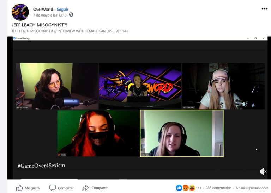Click the Comentar speech bubble button
Image resolution: width=271 pixels, height=193 pixels.
click(x=61, y=188)
